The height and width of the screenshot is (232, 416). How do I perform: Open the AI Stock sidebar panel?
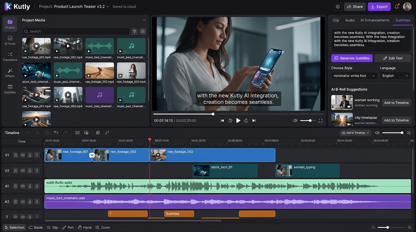(10, 40)
